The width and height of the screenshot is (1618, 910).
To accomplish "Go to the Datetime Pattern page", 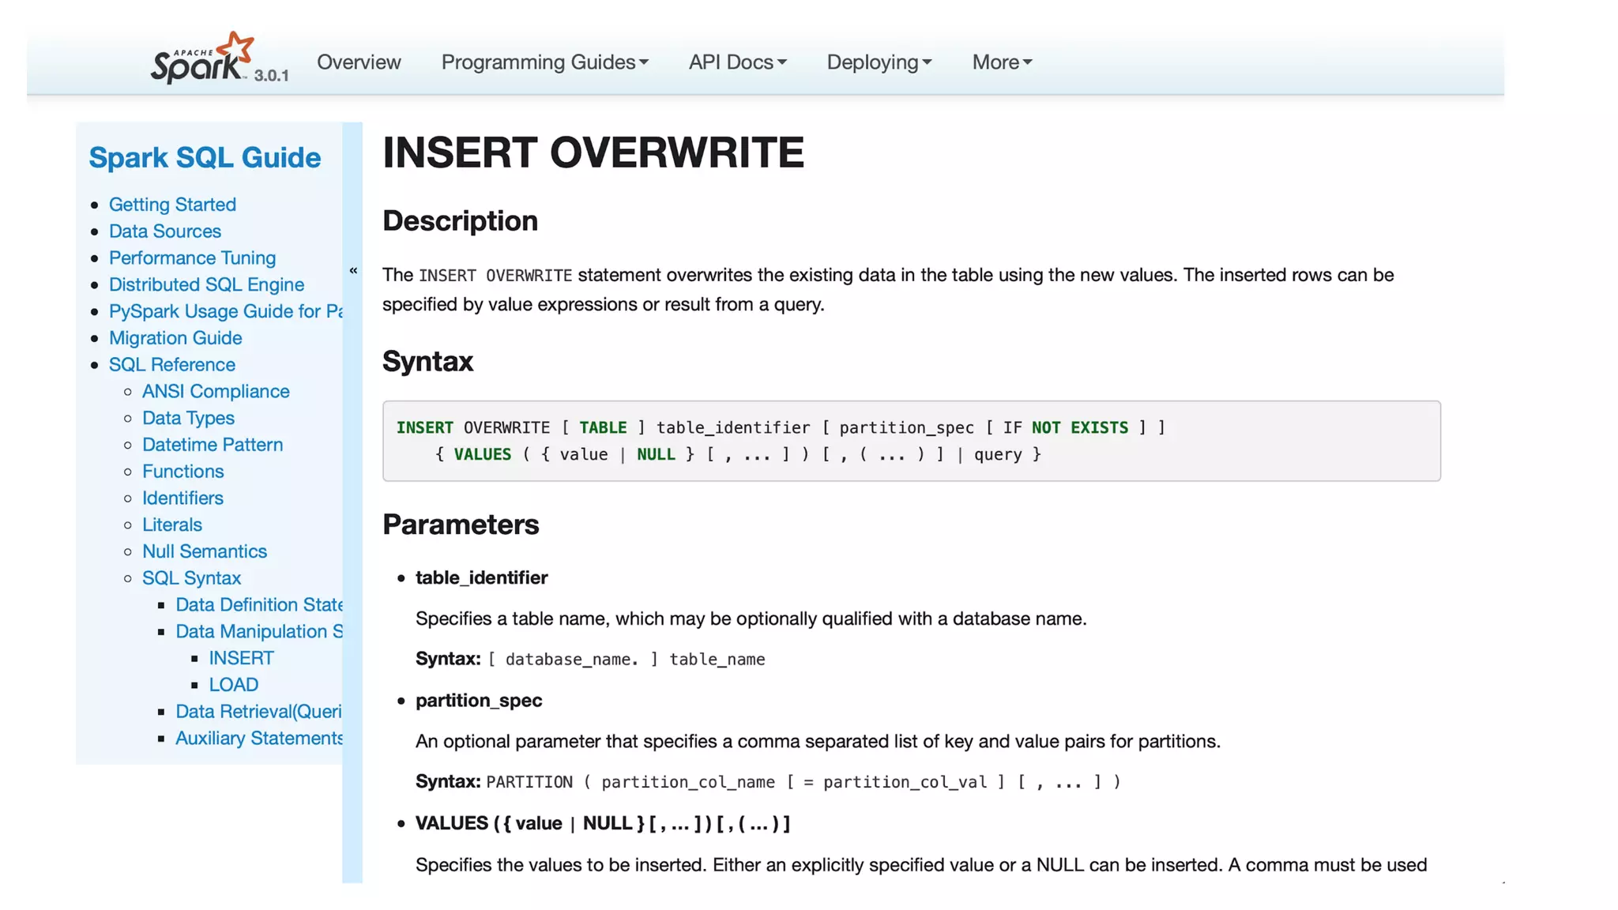I will coord(212,445).
